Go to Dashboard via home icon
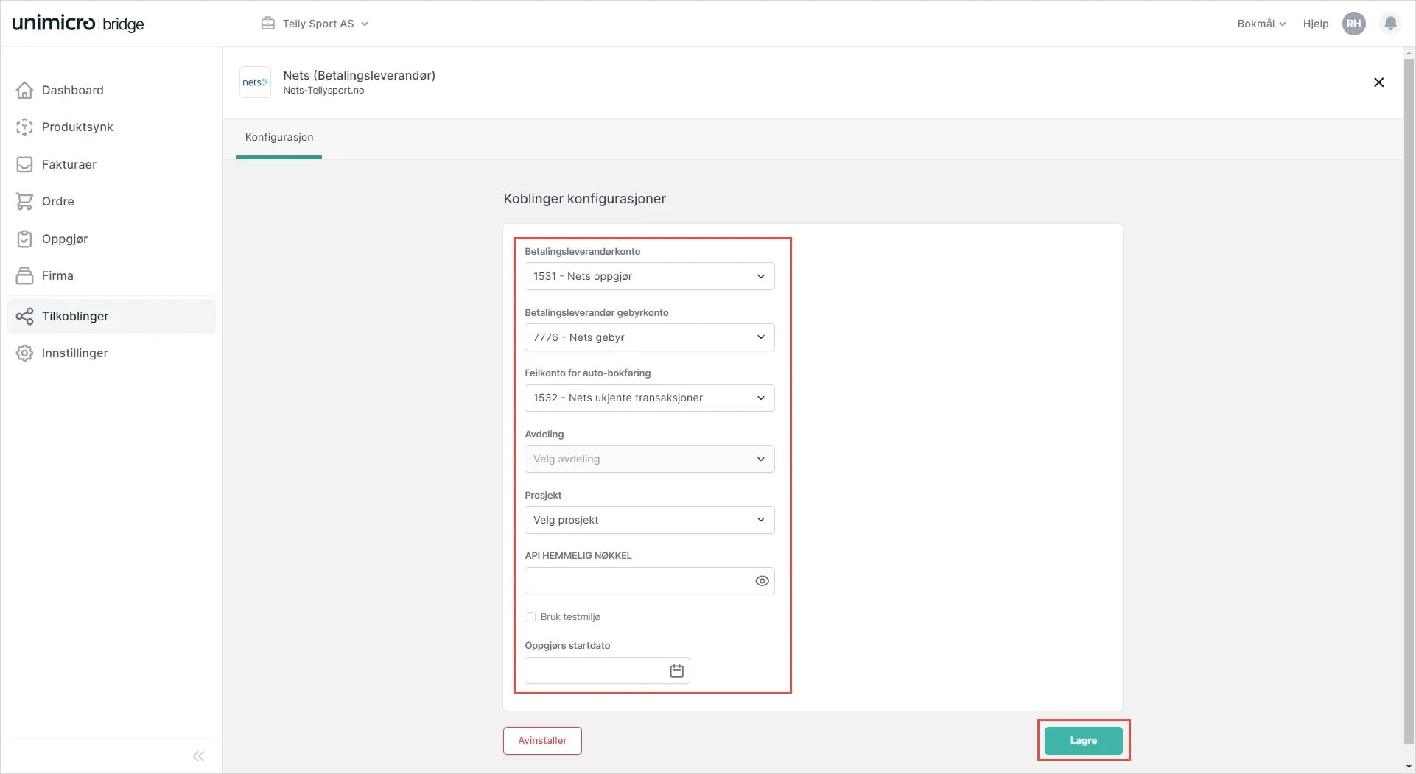The height and width of the screenshot is (774, 1416). pyautogui.click(x=25, y=91)
